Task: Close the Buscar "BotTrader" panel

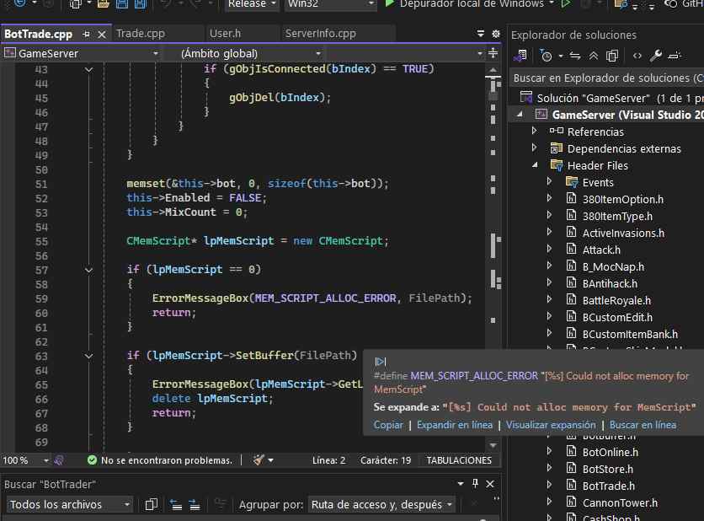Action: [490, 484]
